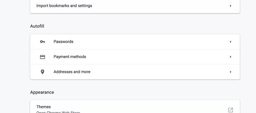
Task: Open the Addresses and more label
Action: coord(72,72)
